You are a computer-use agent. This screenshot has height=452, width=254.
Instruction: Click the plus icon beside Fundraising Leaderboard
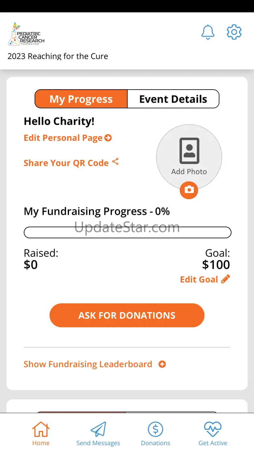[162, 364]
